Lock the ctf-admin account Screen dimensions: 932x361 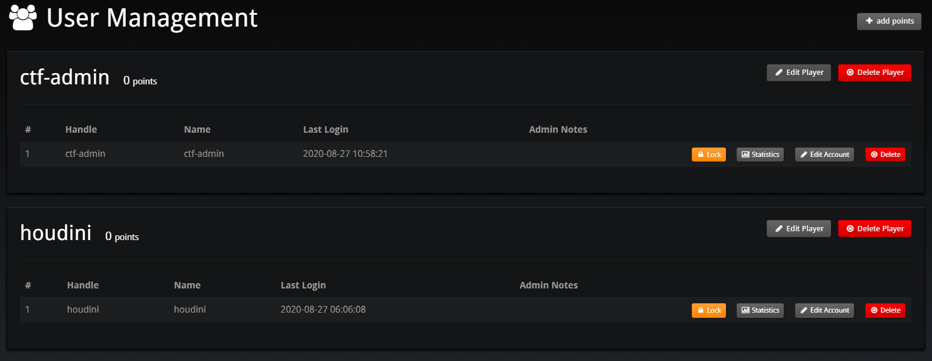[x=708, y=154]
